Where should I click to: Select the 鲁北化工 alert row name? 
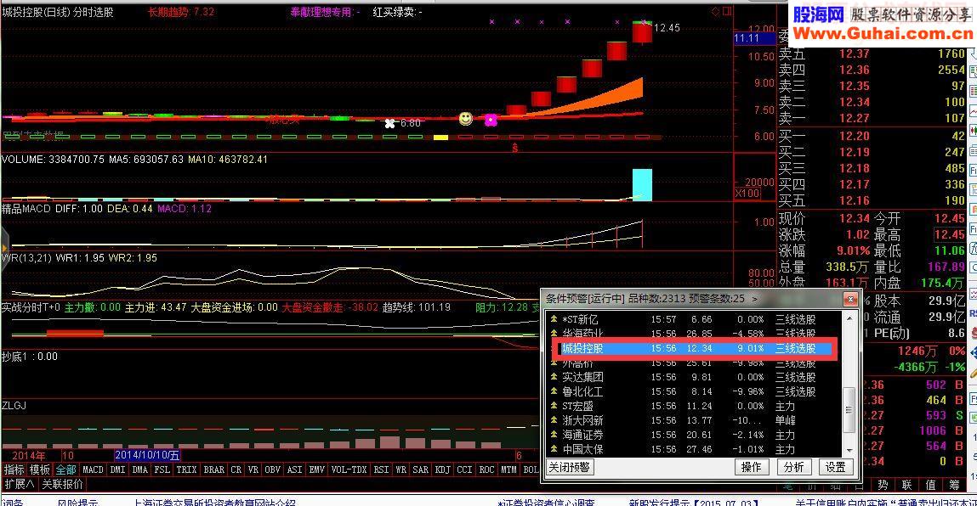(x=582, y=391)
